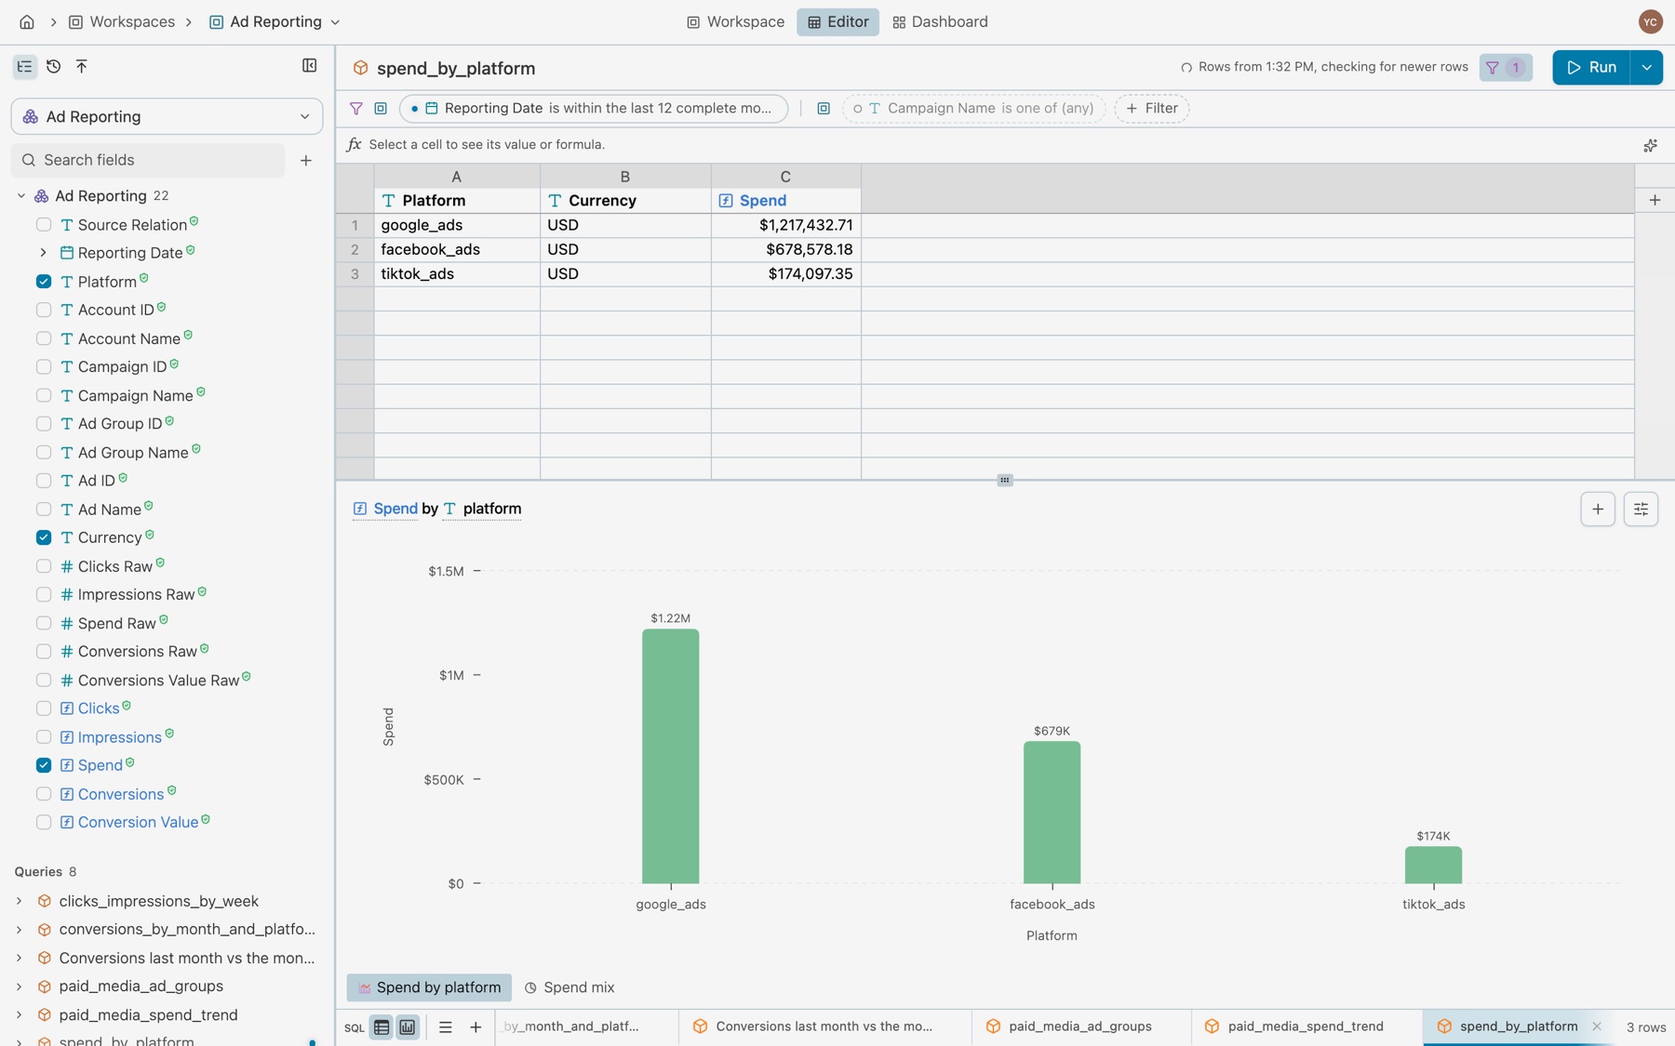Select the google_ads bar in chart
The image size is (1675, 1046).
670,756
